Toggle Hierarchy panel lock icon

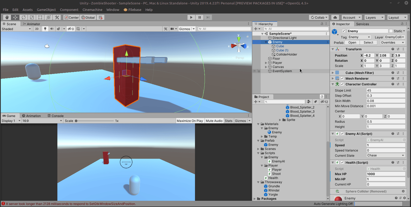tap(322, 24)
